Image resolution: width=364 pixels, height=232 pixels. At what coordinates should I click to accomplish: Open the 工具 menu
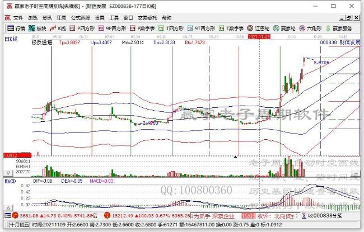(x=114, y=18)
